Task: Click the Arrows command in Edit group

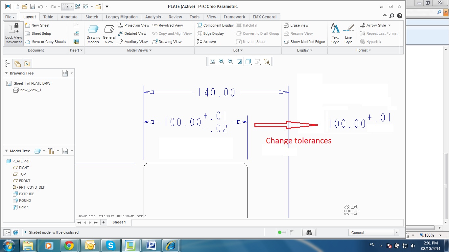Action: pos(206,42)
